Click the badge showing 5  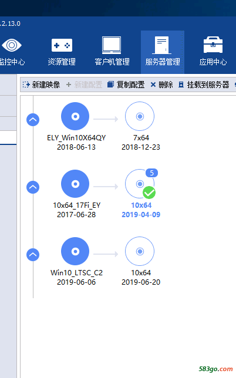151,173
